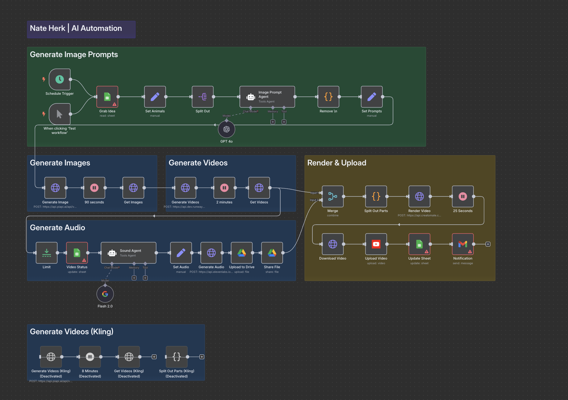Open the Upload Video YouTube node

pyautogui.click(x=376, y=244)
